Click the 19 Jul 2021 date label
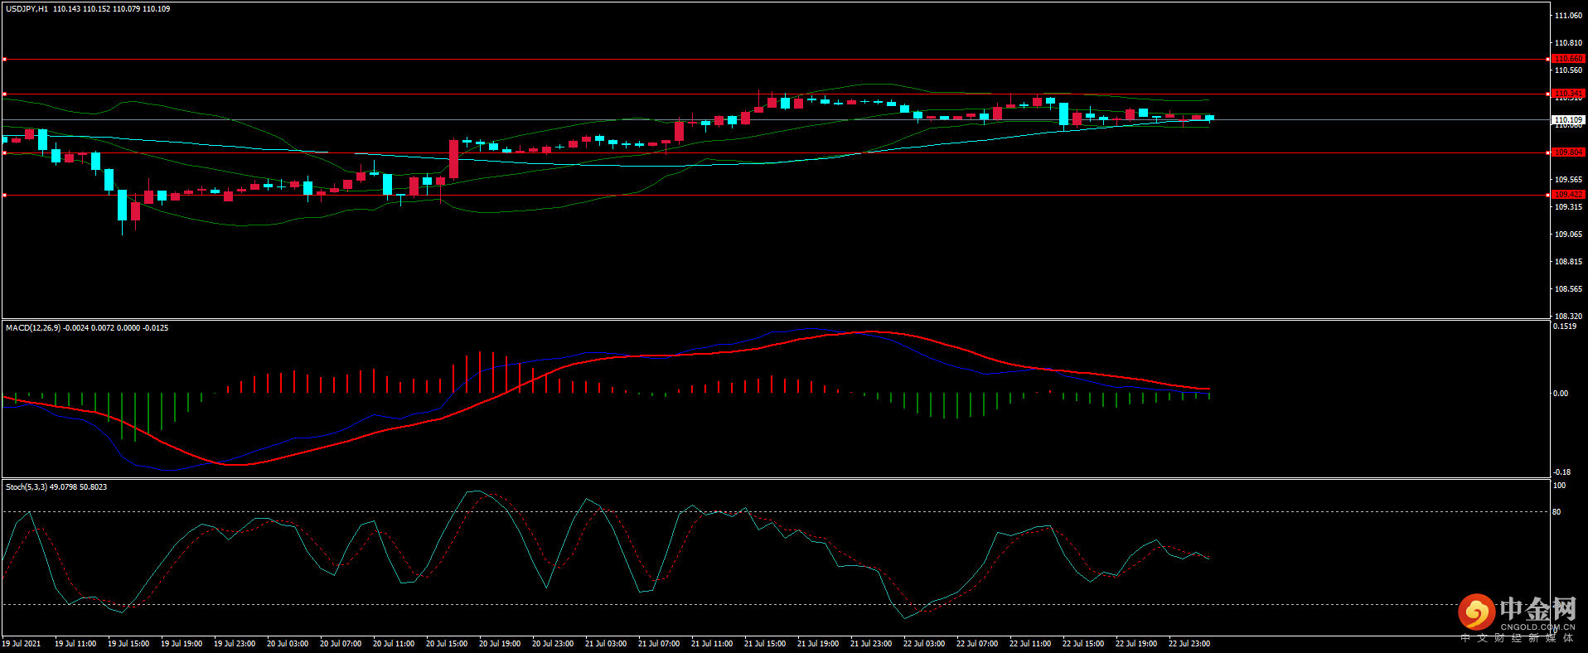 (x=22, y=644)
